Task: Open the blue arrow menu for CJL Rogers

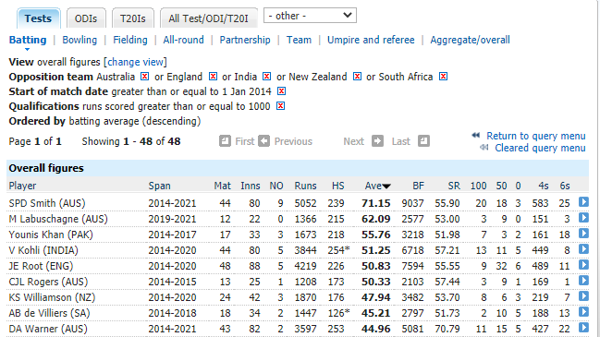Action: pos(583,280)
